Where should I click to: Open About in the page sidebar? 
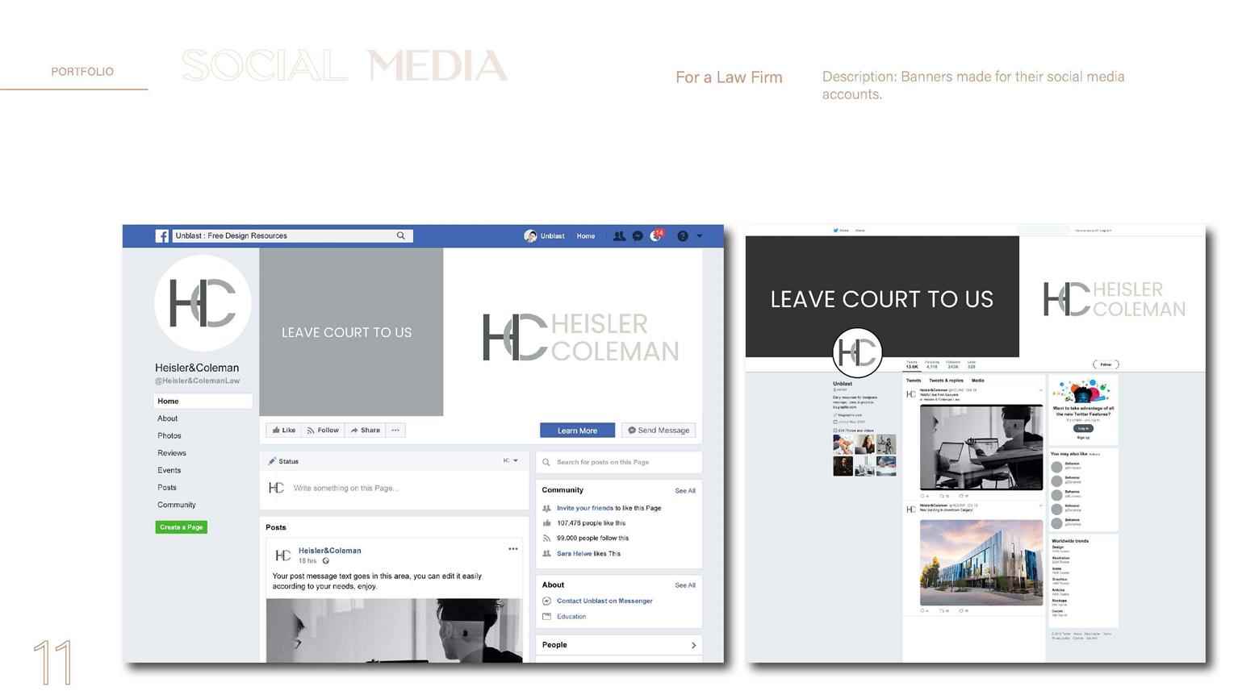coord(168,418)
